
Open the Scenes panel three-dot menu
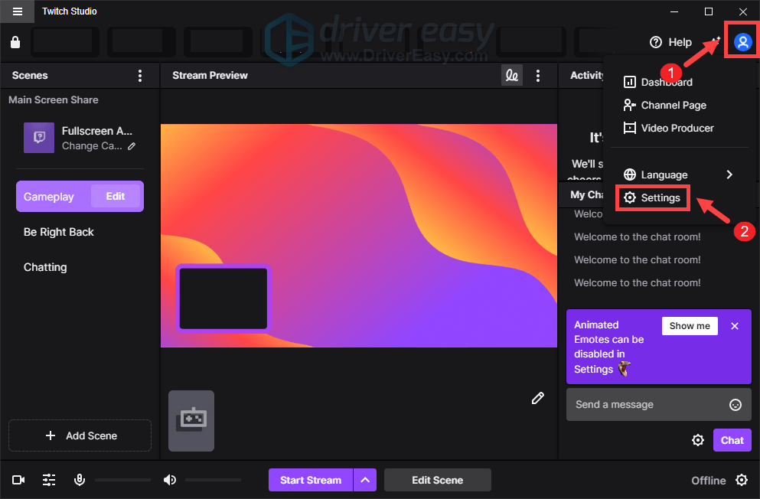point(140,76)
